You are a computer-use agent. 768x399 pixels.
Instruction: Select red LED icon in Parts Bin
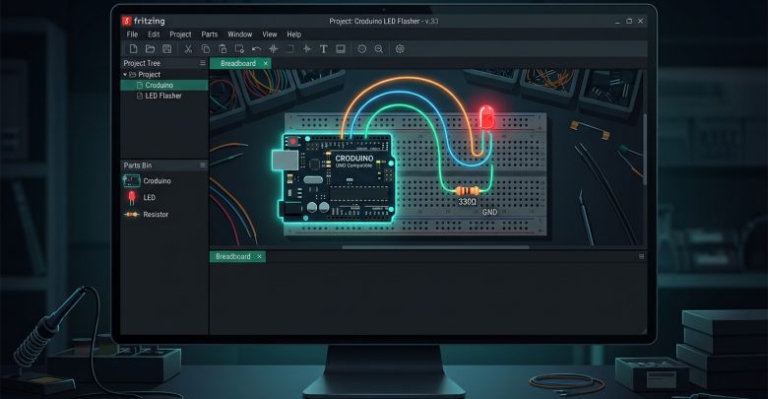coord(131,198)
